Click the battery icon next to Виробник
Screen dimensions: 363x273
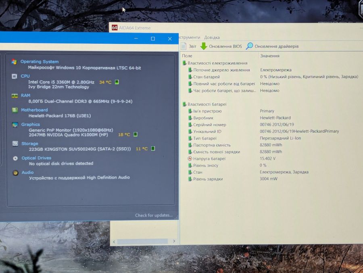coord(190,118)
